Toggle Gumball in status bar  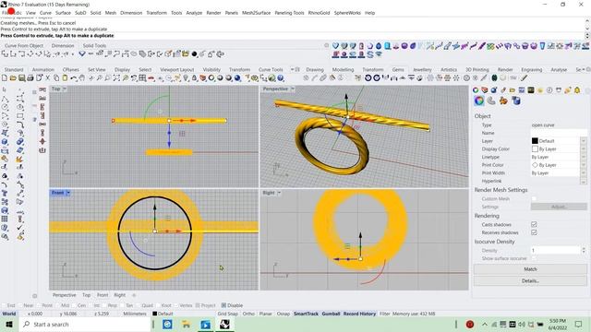click(x=331, y=314)
